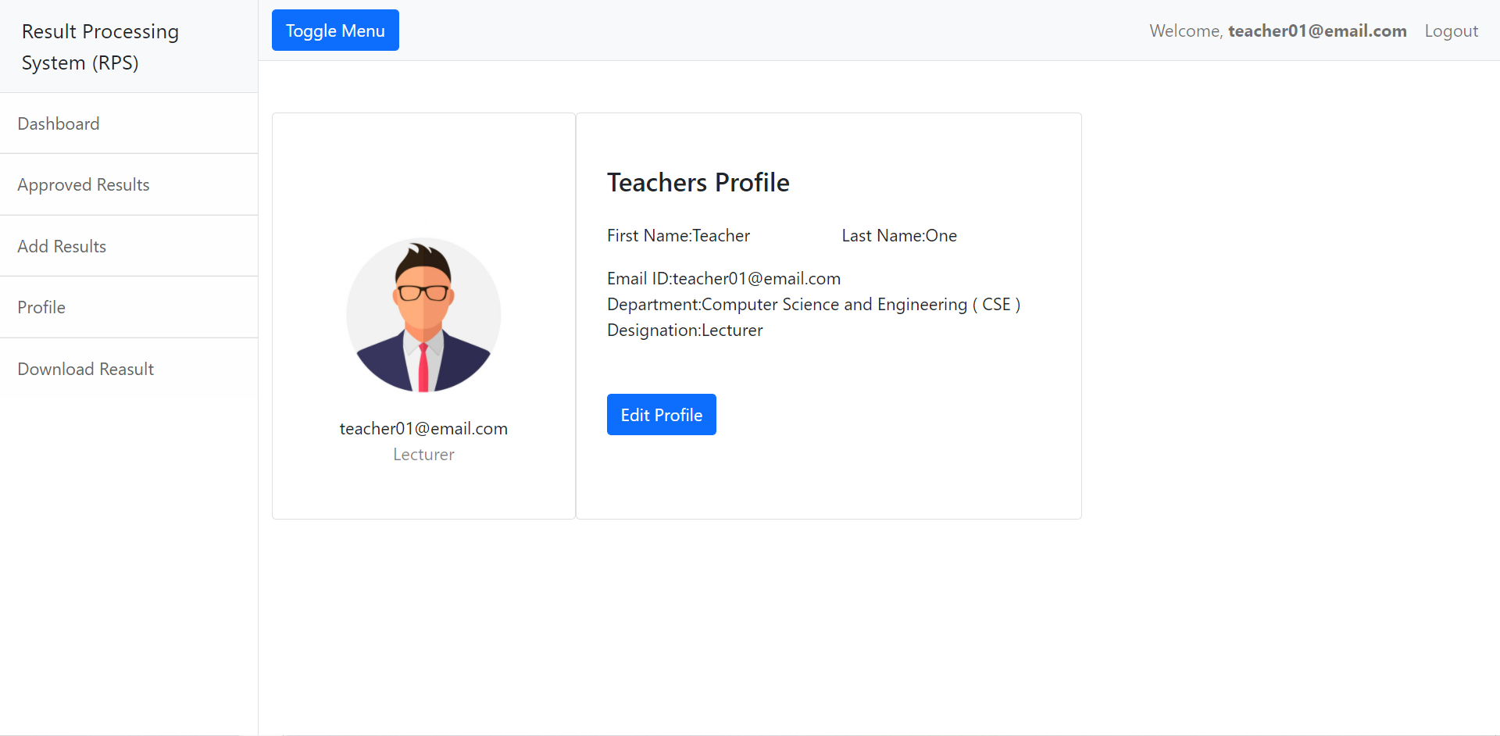The image size is (1500, 736).
Task: Click the Result Processing System brand title
Action: [100, 47]
